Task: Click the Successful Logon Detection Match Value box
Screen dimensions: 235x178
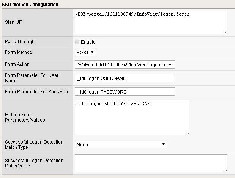Action: point(151,163)
